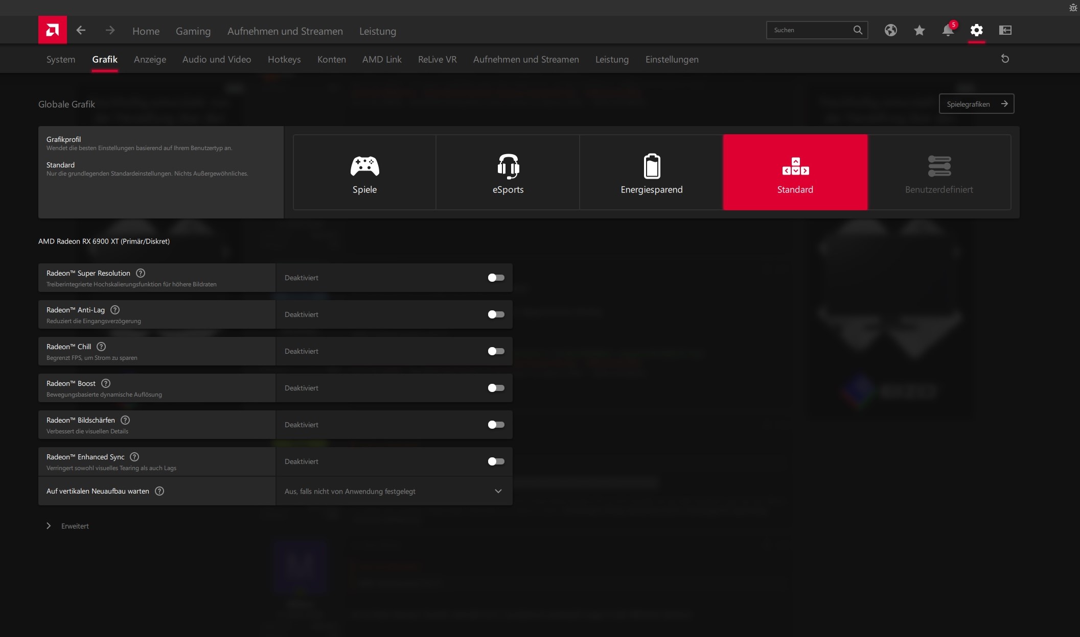Open Spielegrafiken button
This screenshot has height=637, width=1080.
[976, 104]
